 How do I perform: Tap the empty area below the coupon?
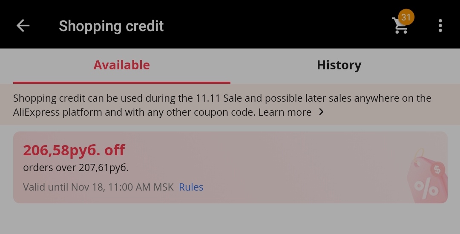click(x=230, y=219)
